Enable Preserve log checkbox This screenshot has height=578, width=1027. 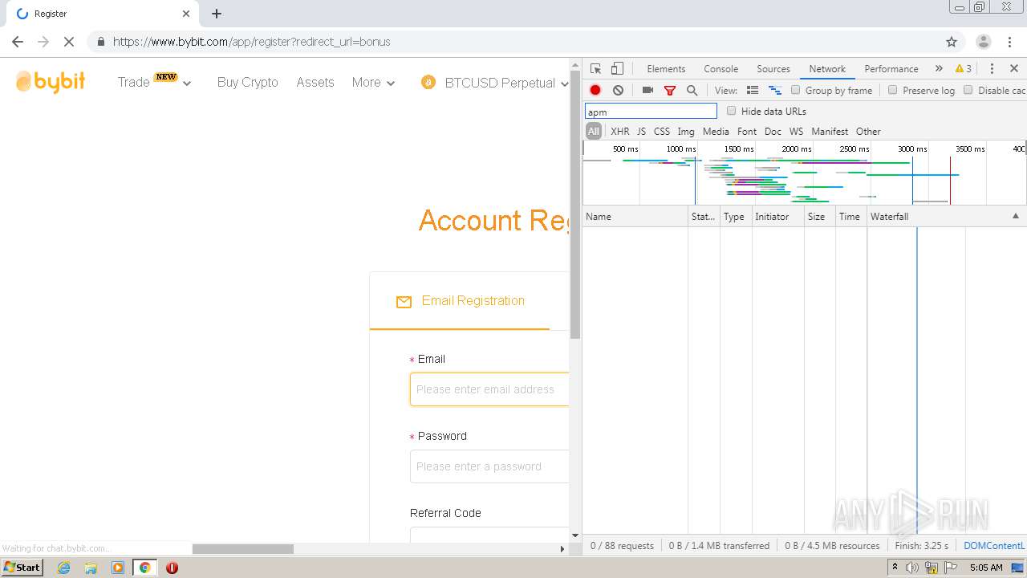[892, 91]
